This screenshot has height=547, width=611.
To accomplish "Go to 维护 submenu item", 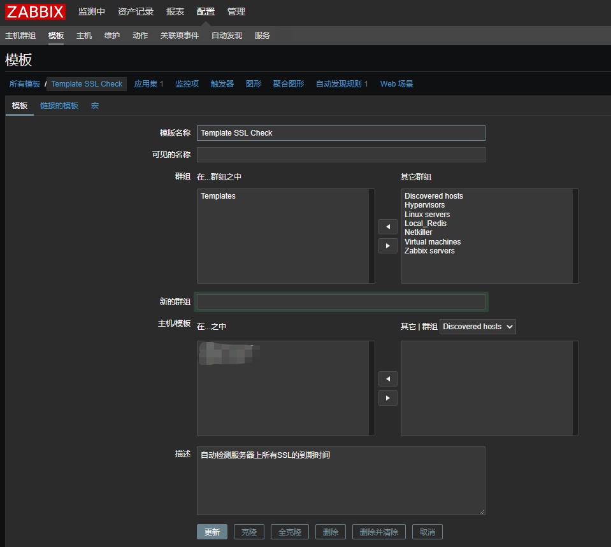I will click(112, 36).
